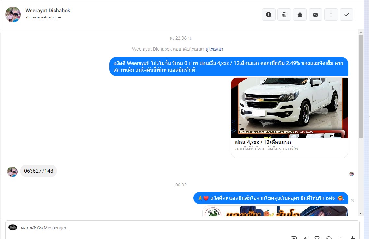Click Weerayut's profile picture in header
Screen dimensions: 370x239
tap(13, 15)
